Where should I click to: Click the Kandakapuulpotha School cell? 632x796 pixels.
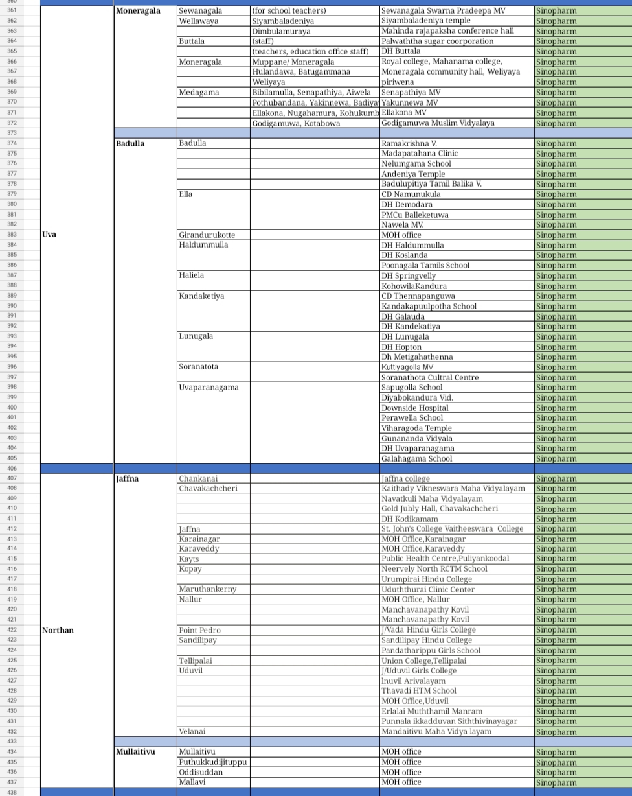tap(457, 306)
